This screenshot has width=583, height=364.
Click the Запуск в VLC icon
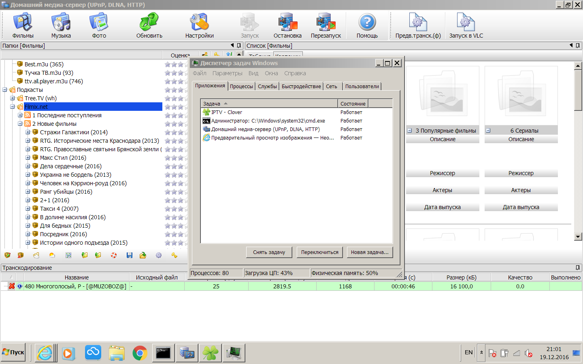coord(466,25)
